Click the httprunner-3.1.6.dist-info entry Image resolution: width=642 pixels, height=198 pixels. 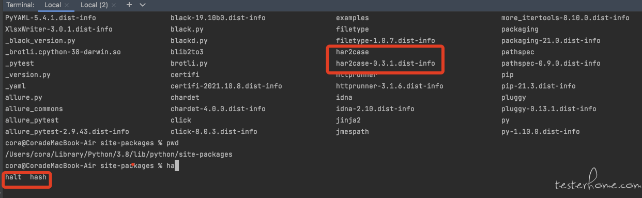[389, 86]
